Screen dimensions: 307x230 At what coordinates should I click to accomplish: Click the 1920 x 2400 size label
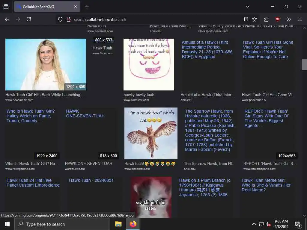[47, 156]
